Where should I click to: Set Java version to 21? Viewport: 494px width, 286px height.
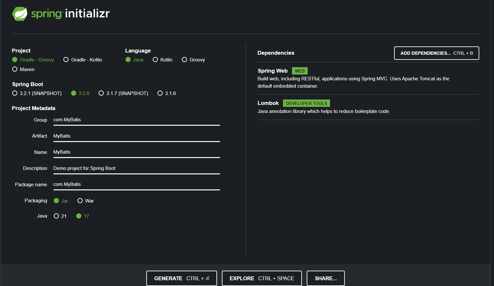click(60, 216)
